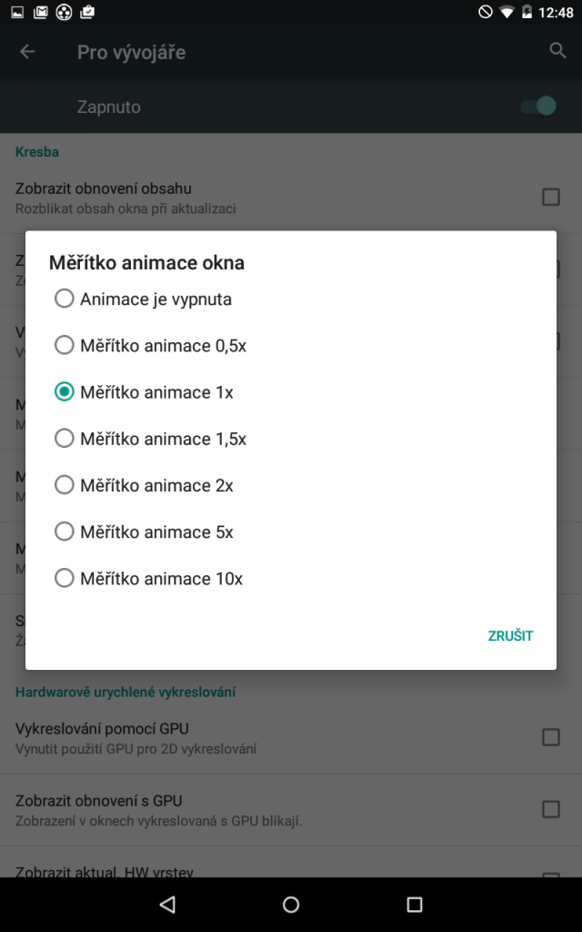Dismiss the dialog with ZRUŠIT

tap(510, 636)
